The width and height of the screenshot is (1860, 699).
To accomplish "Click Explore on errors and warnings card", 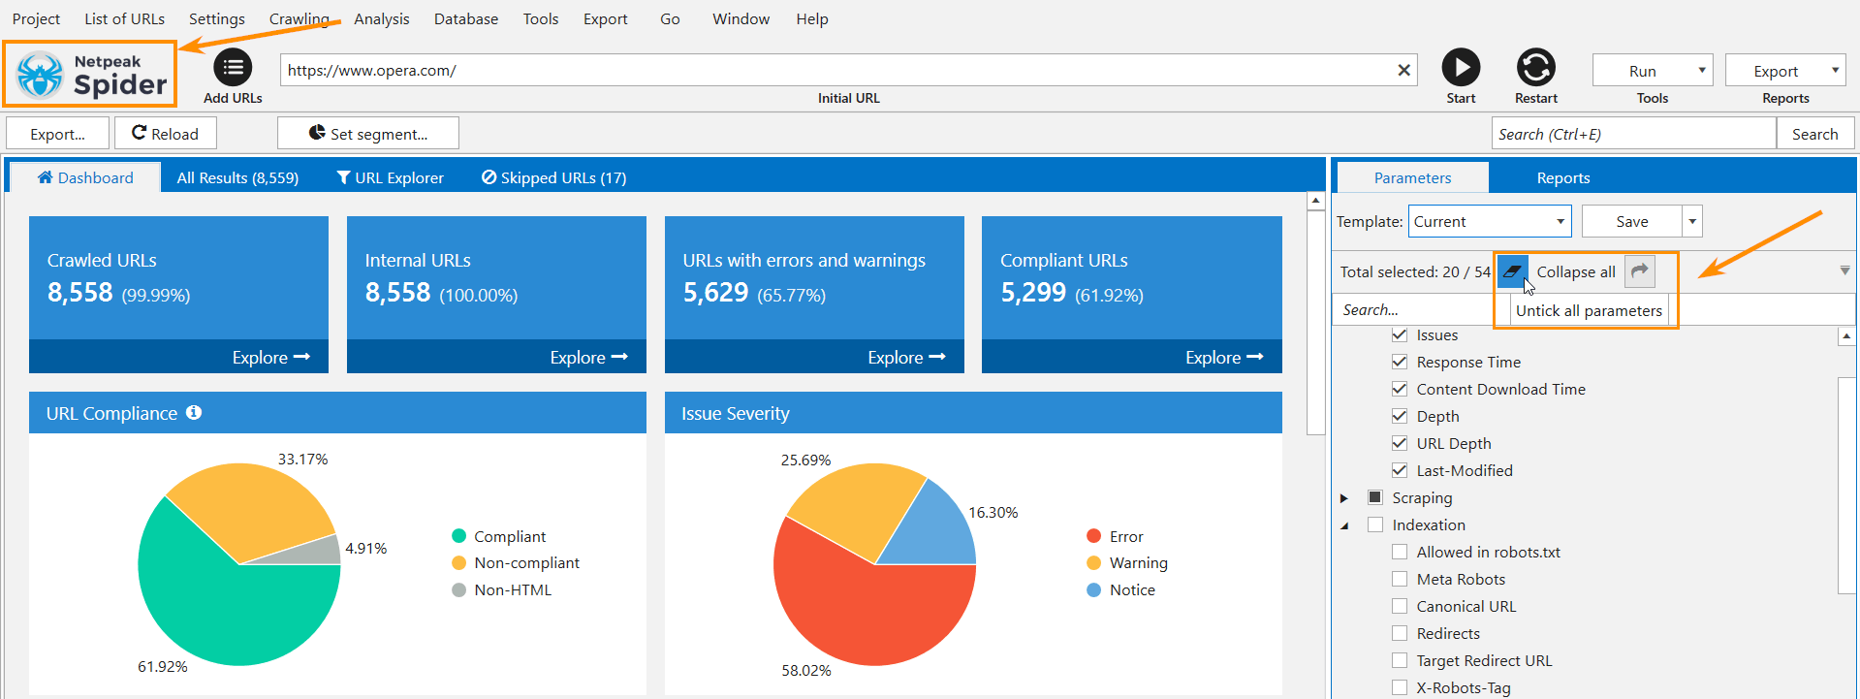I will coord(907,357).
